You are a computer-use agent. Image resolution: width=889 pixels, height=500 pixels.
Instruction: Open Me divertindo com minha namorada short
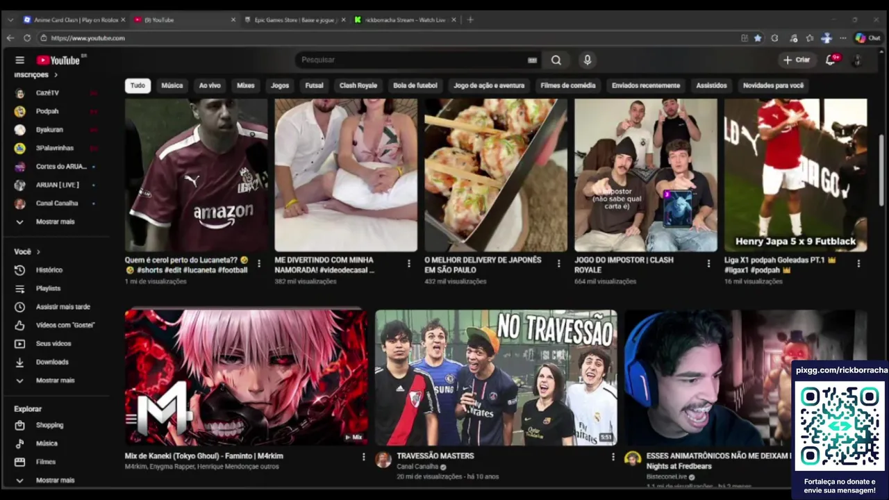pyautogui.click(x=346, y=175)
